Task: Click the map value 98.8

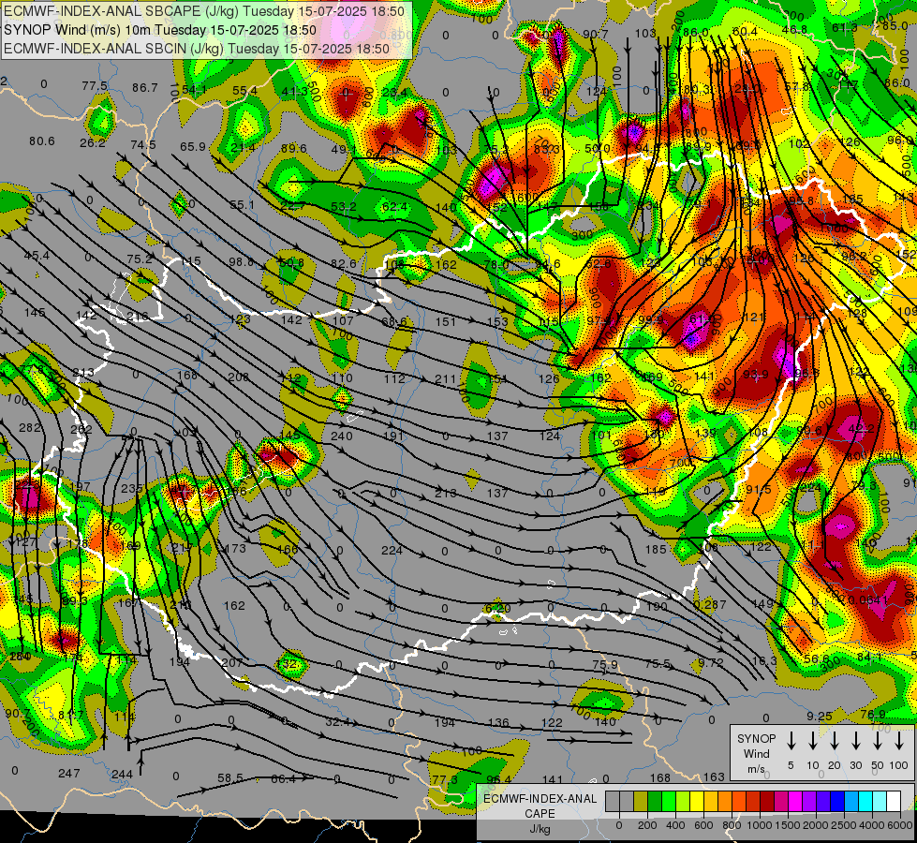Action: (241, 261)
